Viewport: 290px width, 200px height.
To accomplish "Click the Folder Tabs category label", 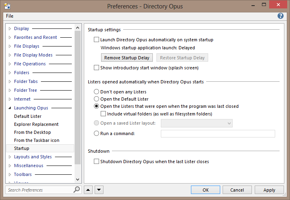I will tap(26, 81).
